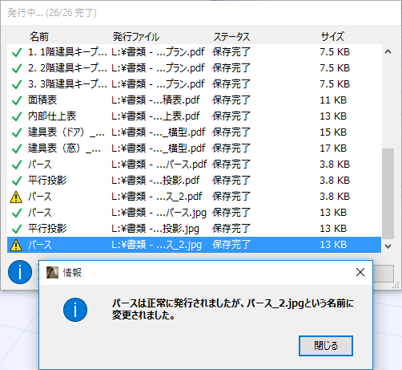The height and width of the screenshot is (370, 402).
Task: Click green checkmark on 面積表 row
Action: tap(17, 100)
